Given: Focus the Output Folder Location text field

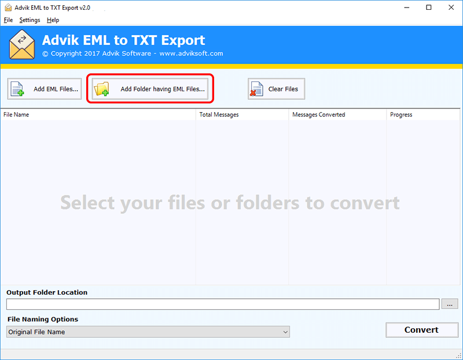Looking at the screenshot, I should pyautogui.click(x=223, y=304).
